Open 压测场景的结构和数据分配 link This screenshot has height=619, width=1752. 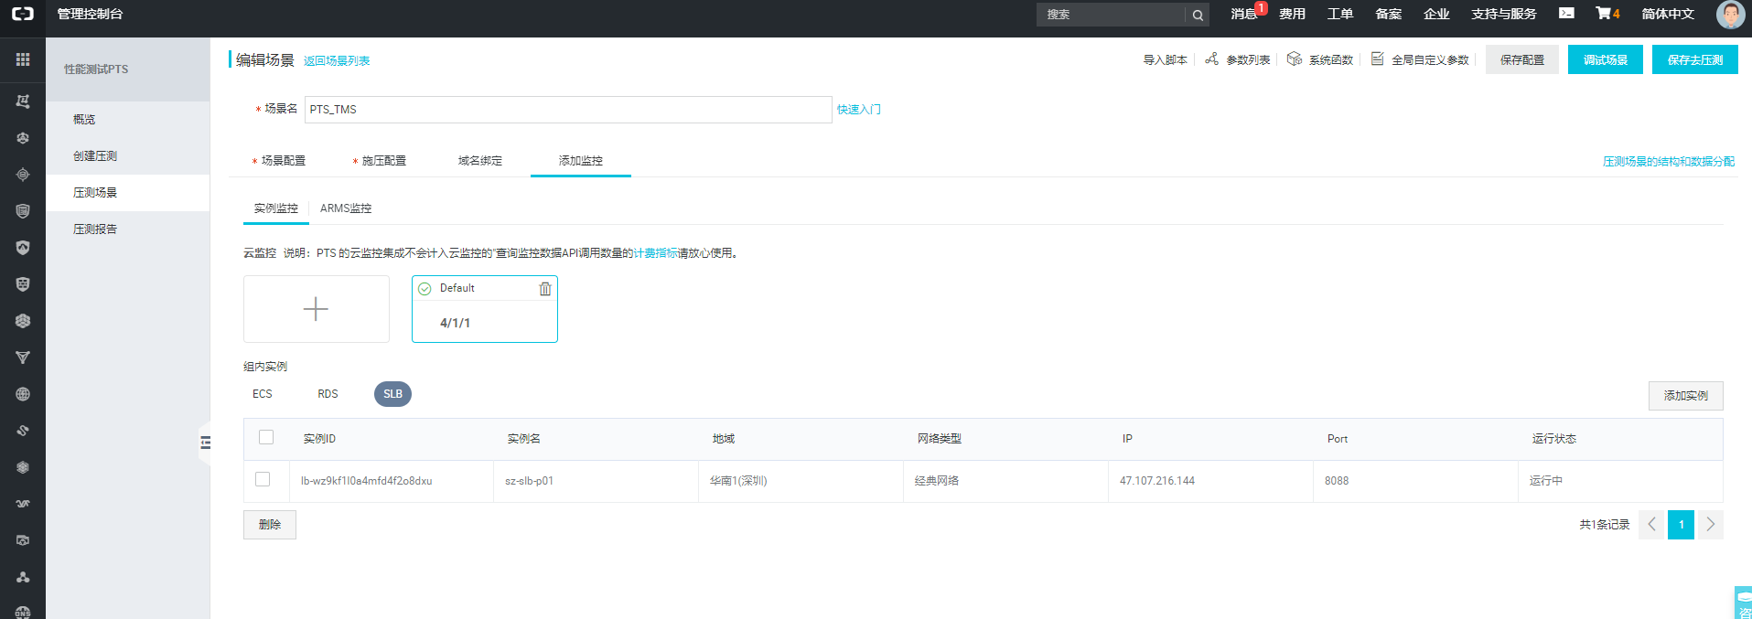pos(1669,162)
